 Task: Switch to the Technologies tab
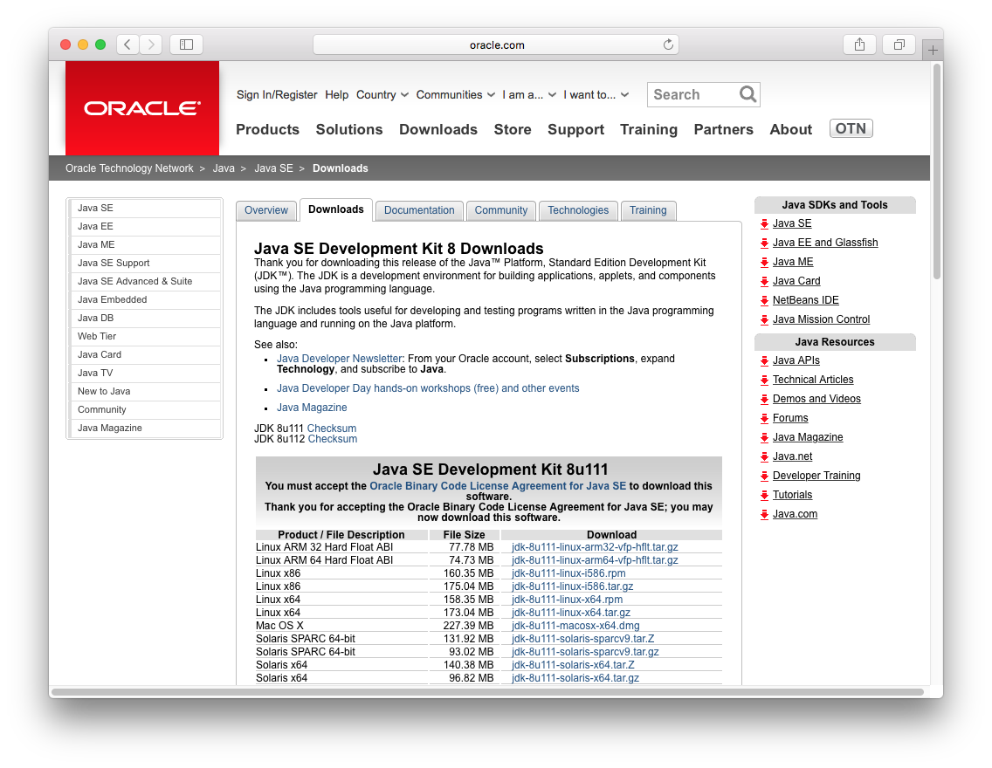pos(578,210)
